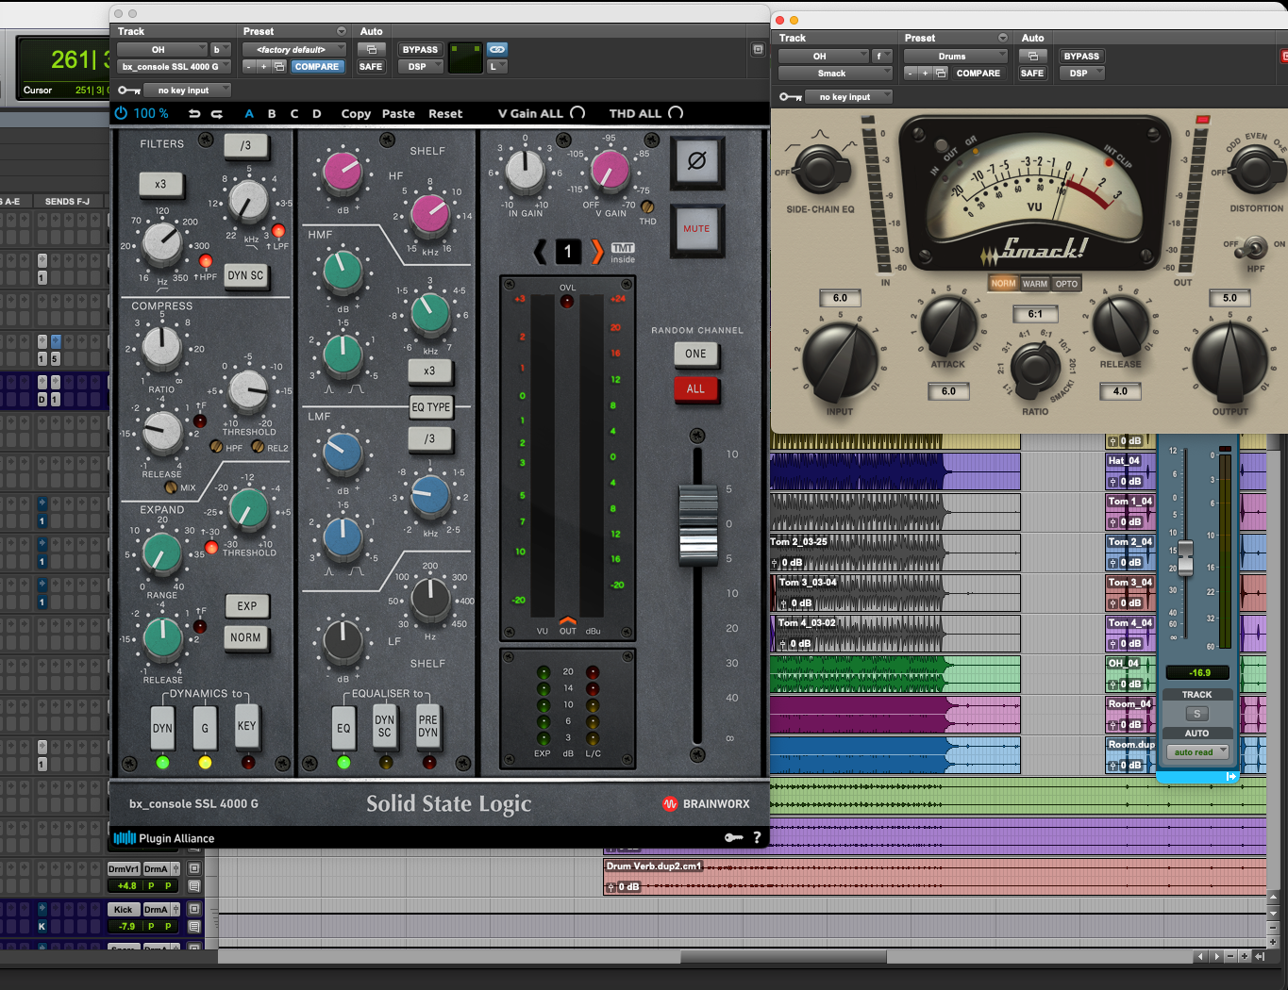Click the arrow icon at fader window bottom

(1231, 777)
